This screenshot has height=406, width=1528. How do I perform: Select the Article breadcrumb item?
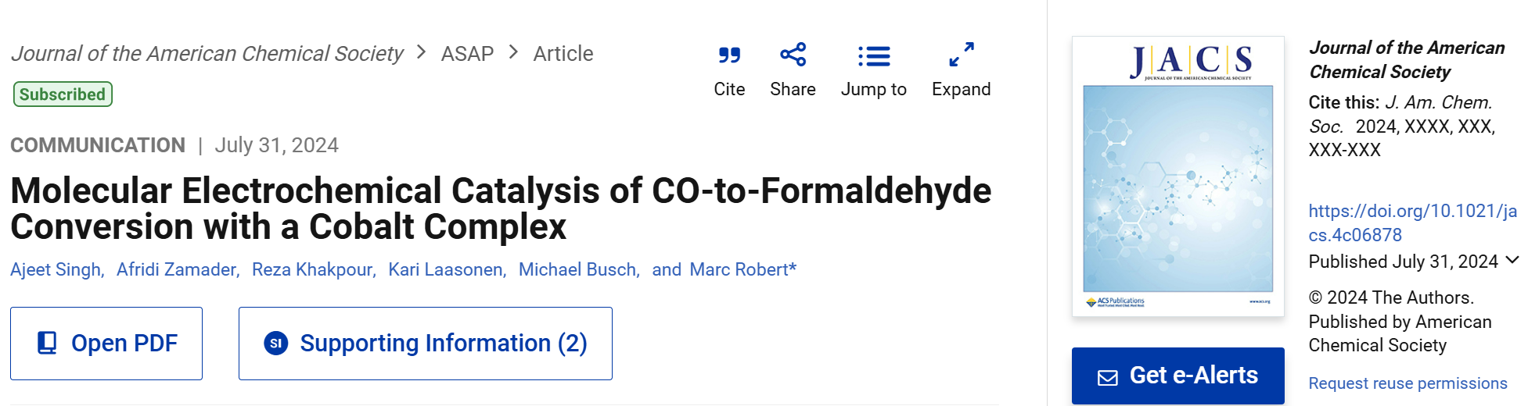563,54
